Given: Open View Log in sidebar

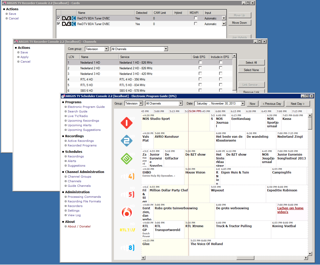Looking at the screenshot, I should coord(74,215).
